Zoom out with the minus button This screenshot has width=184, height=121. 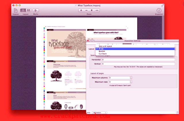87,10
